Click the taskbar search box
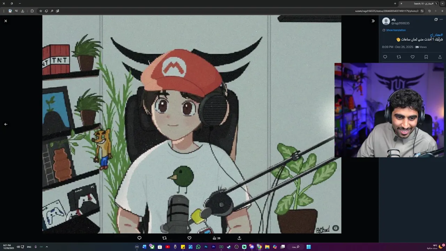 tap(295, 247)
